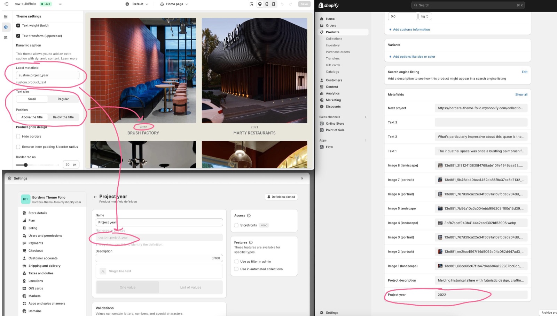Open the Default locale dropdown
The width and height of the screenshot is (557, 316).
(137, 4)
